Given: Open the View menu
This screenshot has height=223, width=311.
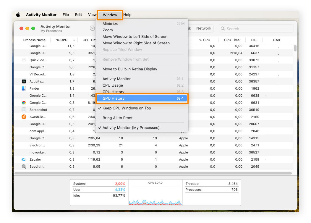Looking at the screenshot, I should click(x=92, y=15).
